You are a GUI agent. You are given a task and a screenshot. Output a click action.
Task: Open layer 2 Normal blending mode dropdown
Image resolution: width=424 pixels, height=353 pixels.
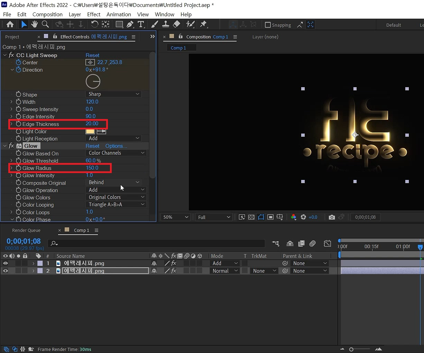click(225, 271)
